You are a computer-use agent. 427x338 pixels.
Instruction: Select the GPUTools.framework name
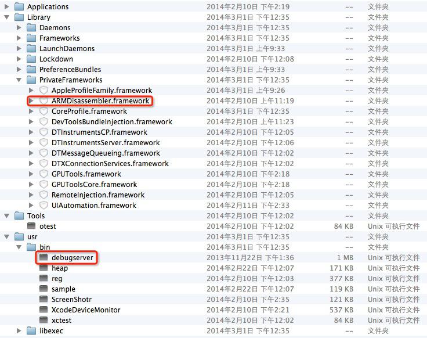[x=86, y=174]
